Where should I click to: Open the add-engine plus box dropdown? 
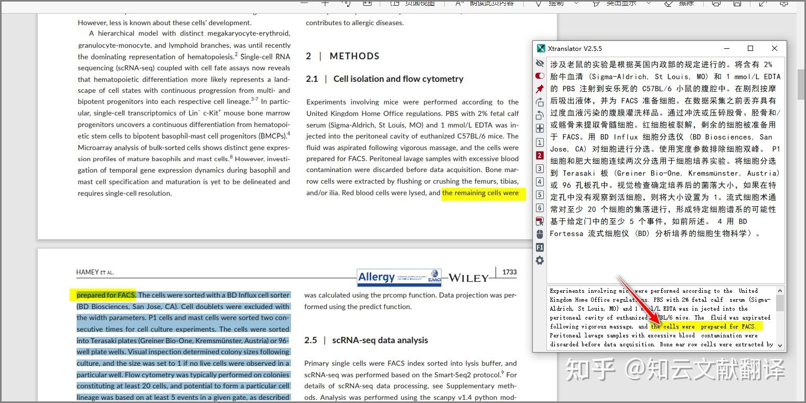540,128
